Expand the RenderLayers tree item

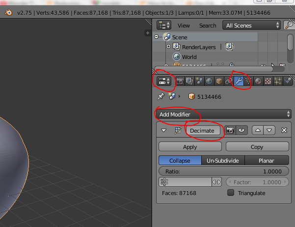tap(168, 46)
